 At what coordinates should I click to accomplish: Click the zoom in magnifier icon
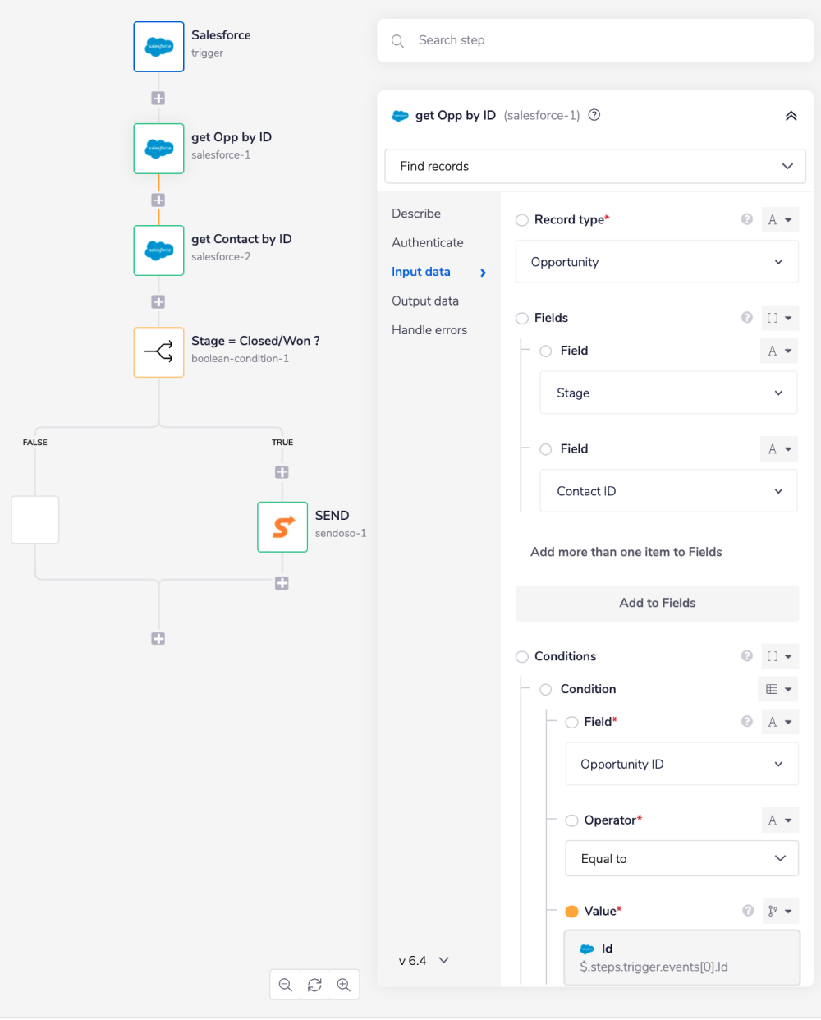click(344, 985)
